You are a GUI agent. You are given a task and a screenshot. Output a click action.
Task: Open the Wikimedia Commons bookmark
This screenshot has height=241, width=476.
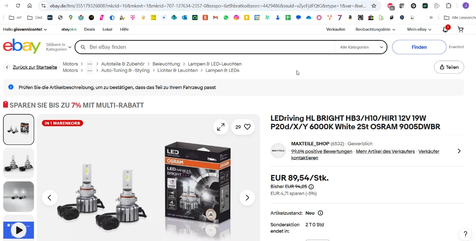81,18
